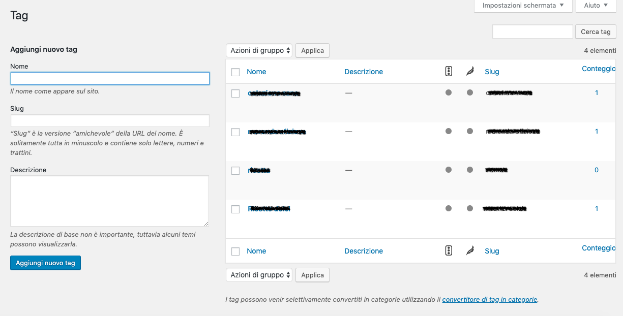Open the Aiuto help tab
The image size is (623, 316).
[596, 6]
